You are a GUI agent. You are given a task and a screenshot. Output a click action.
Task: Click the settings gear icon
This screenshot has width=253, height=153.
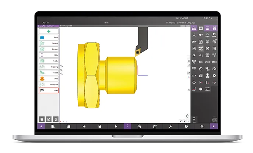coord(214,75)
